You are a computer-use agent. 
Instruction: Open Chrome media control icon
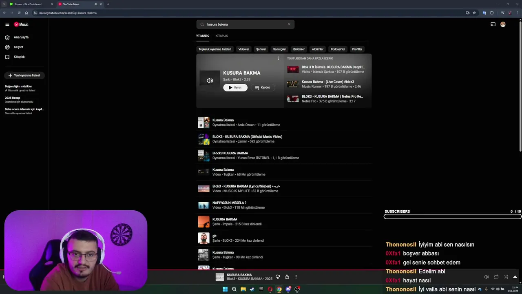coord(502,13)
